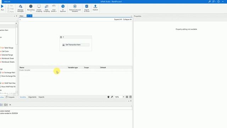Click the Copy command in the ribbon
The image size is (227, 128).
[x=11, y=9]
